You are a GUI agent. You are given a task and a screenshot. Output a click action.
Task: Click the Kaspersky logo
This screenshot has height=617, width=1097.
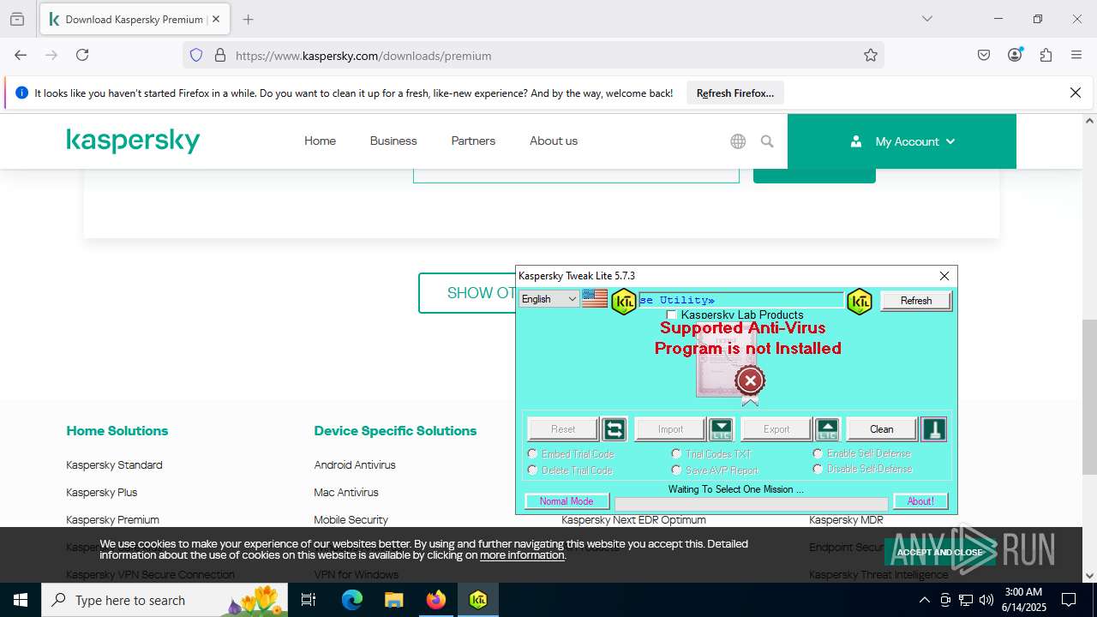coord(133,141)
